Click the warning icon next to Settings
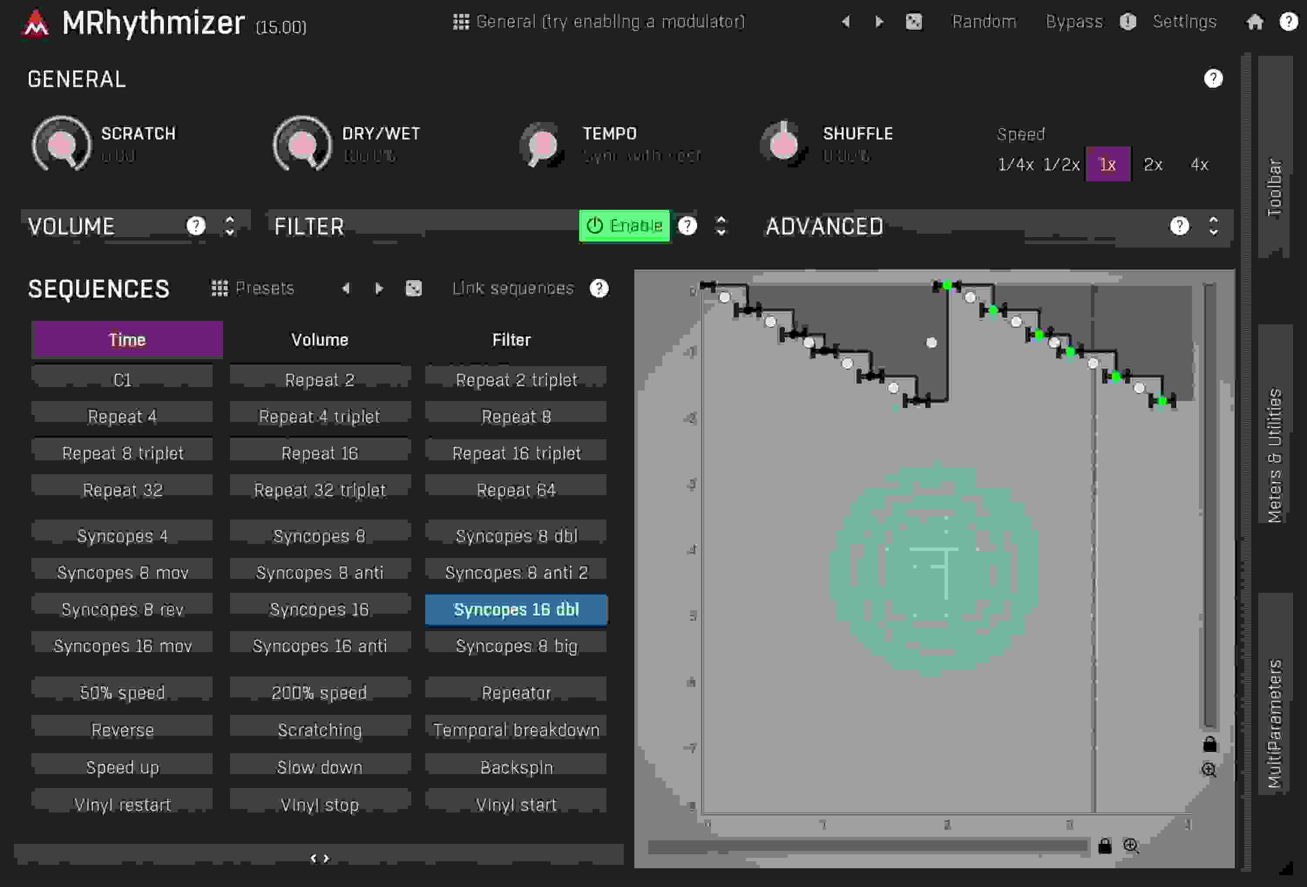Image resolution: width=1307 pixels, height=887 pixels. pyautogui.click(x=1128, y=21)
